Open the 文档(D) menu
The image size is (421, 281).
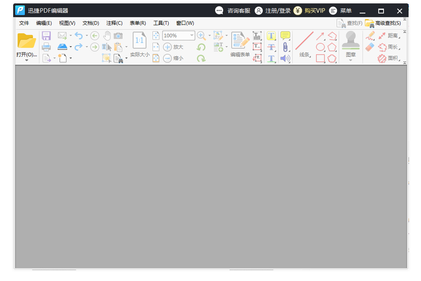point(91,23)
